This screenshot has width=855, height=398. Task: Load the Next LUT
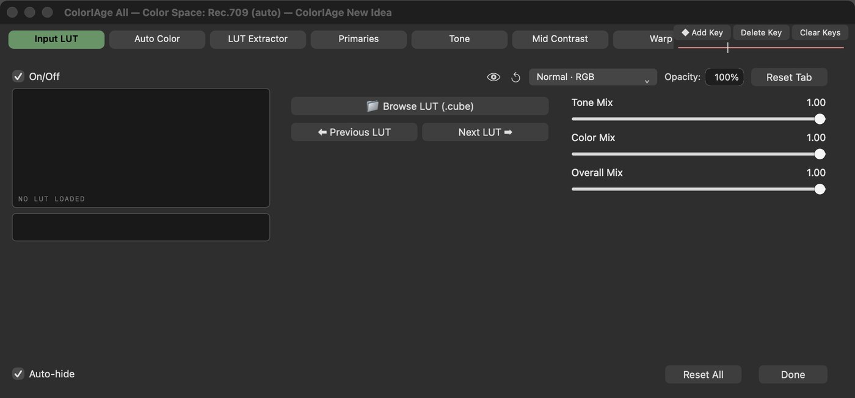485,132
